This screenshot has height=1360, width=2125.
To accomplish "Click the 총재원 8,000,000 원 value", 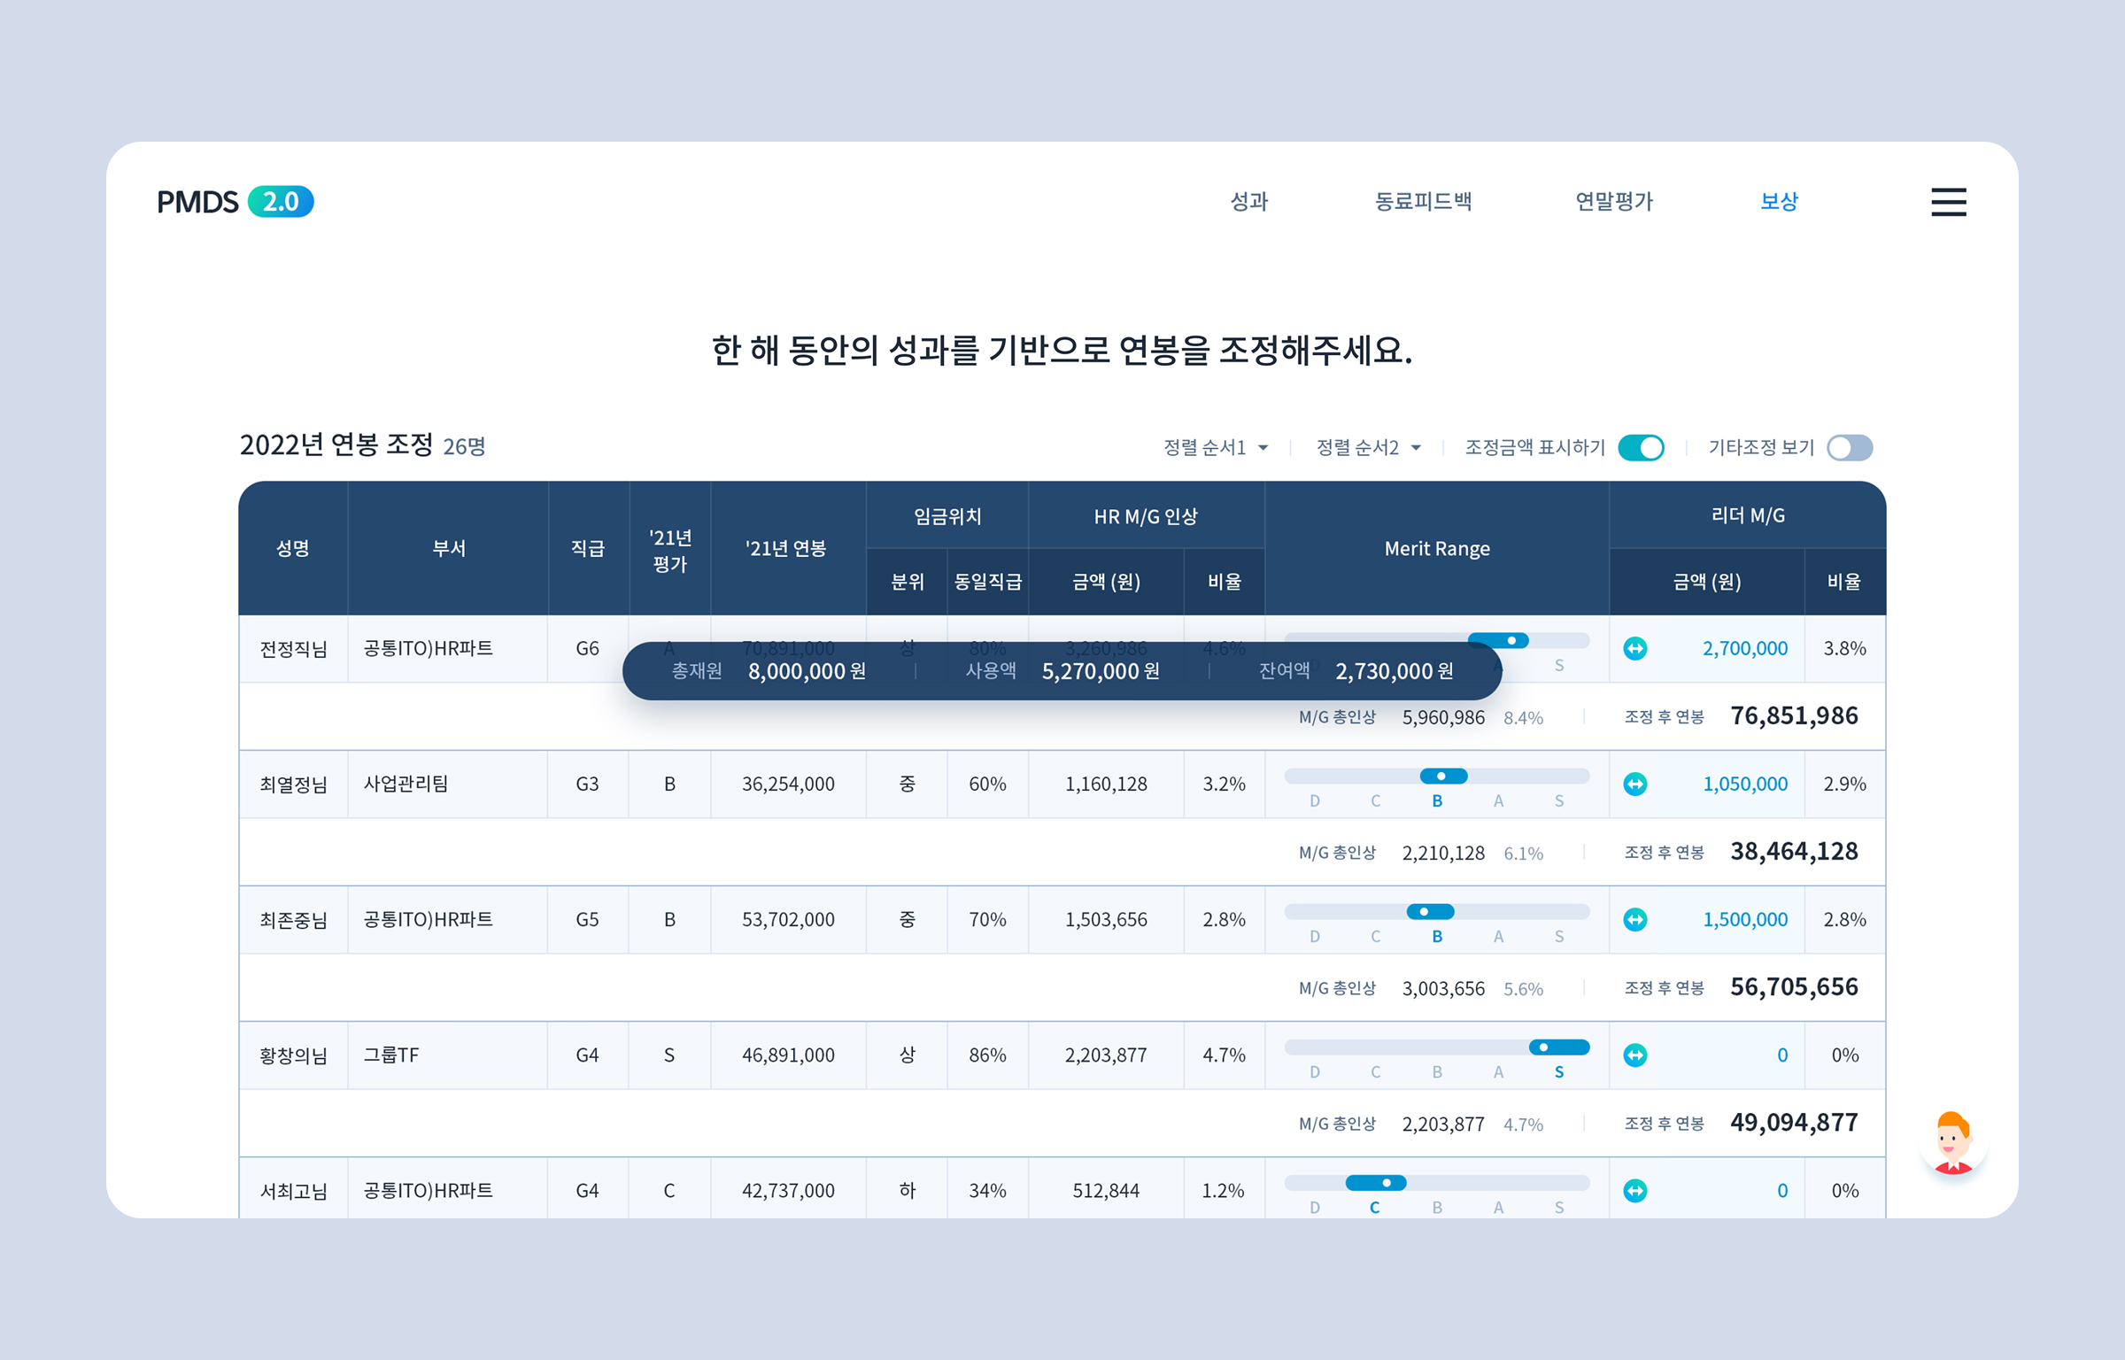I will pyautogui.click(x=807, y=671).
